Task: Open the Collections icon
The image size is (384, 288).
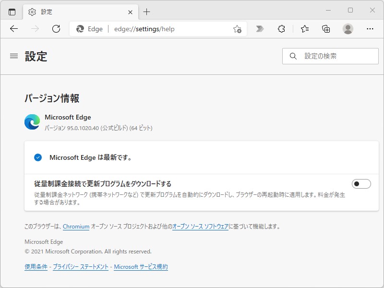Action: (x=325, y=29)
